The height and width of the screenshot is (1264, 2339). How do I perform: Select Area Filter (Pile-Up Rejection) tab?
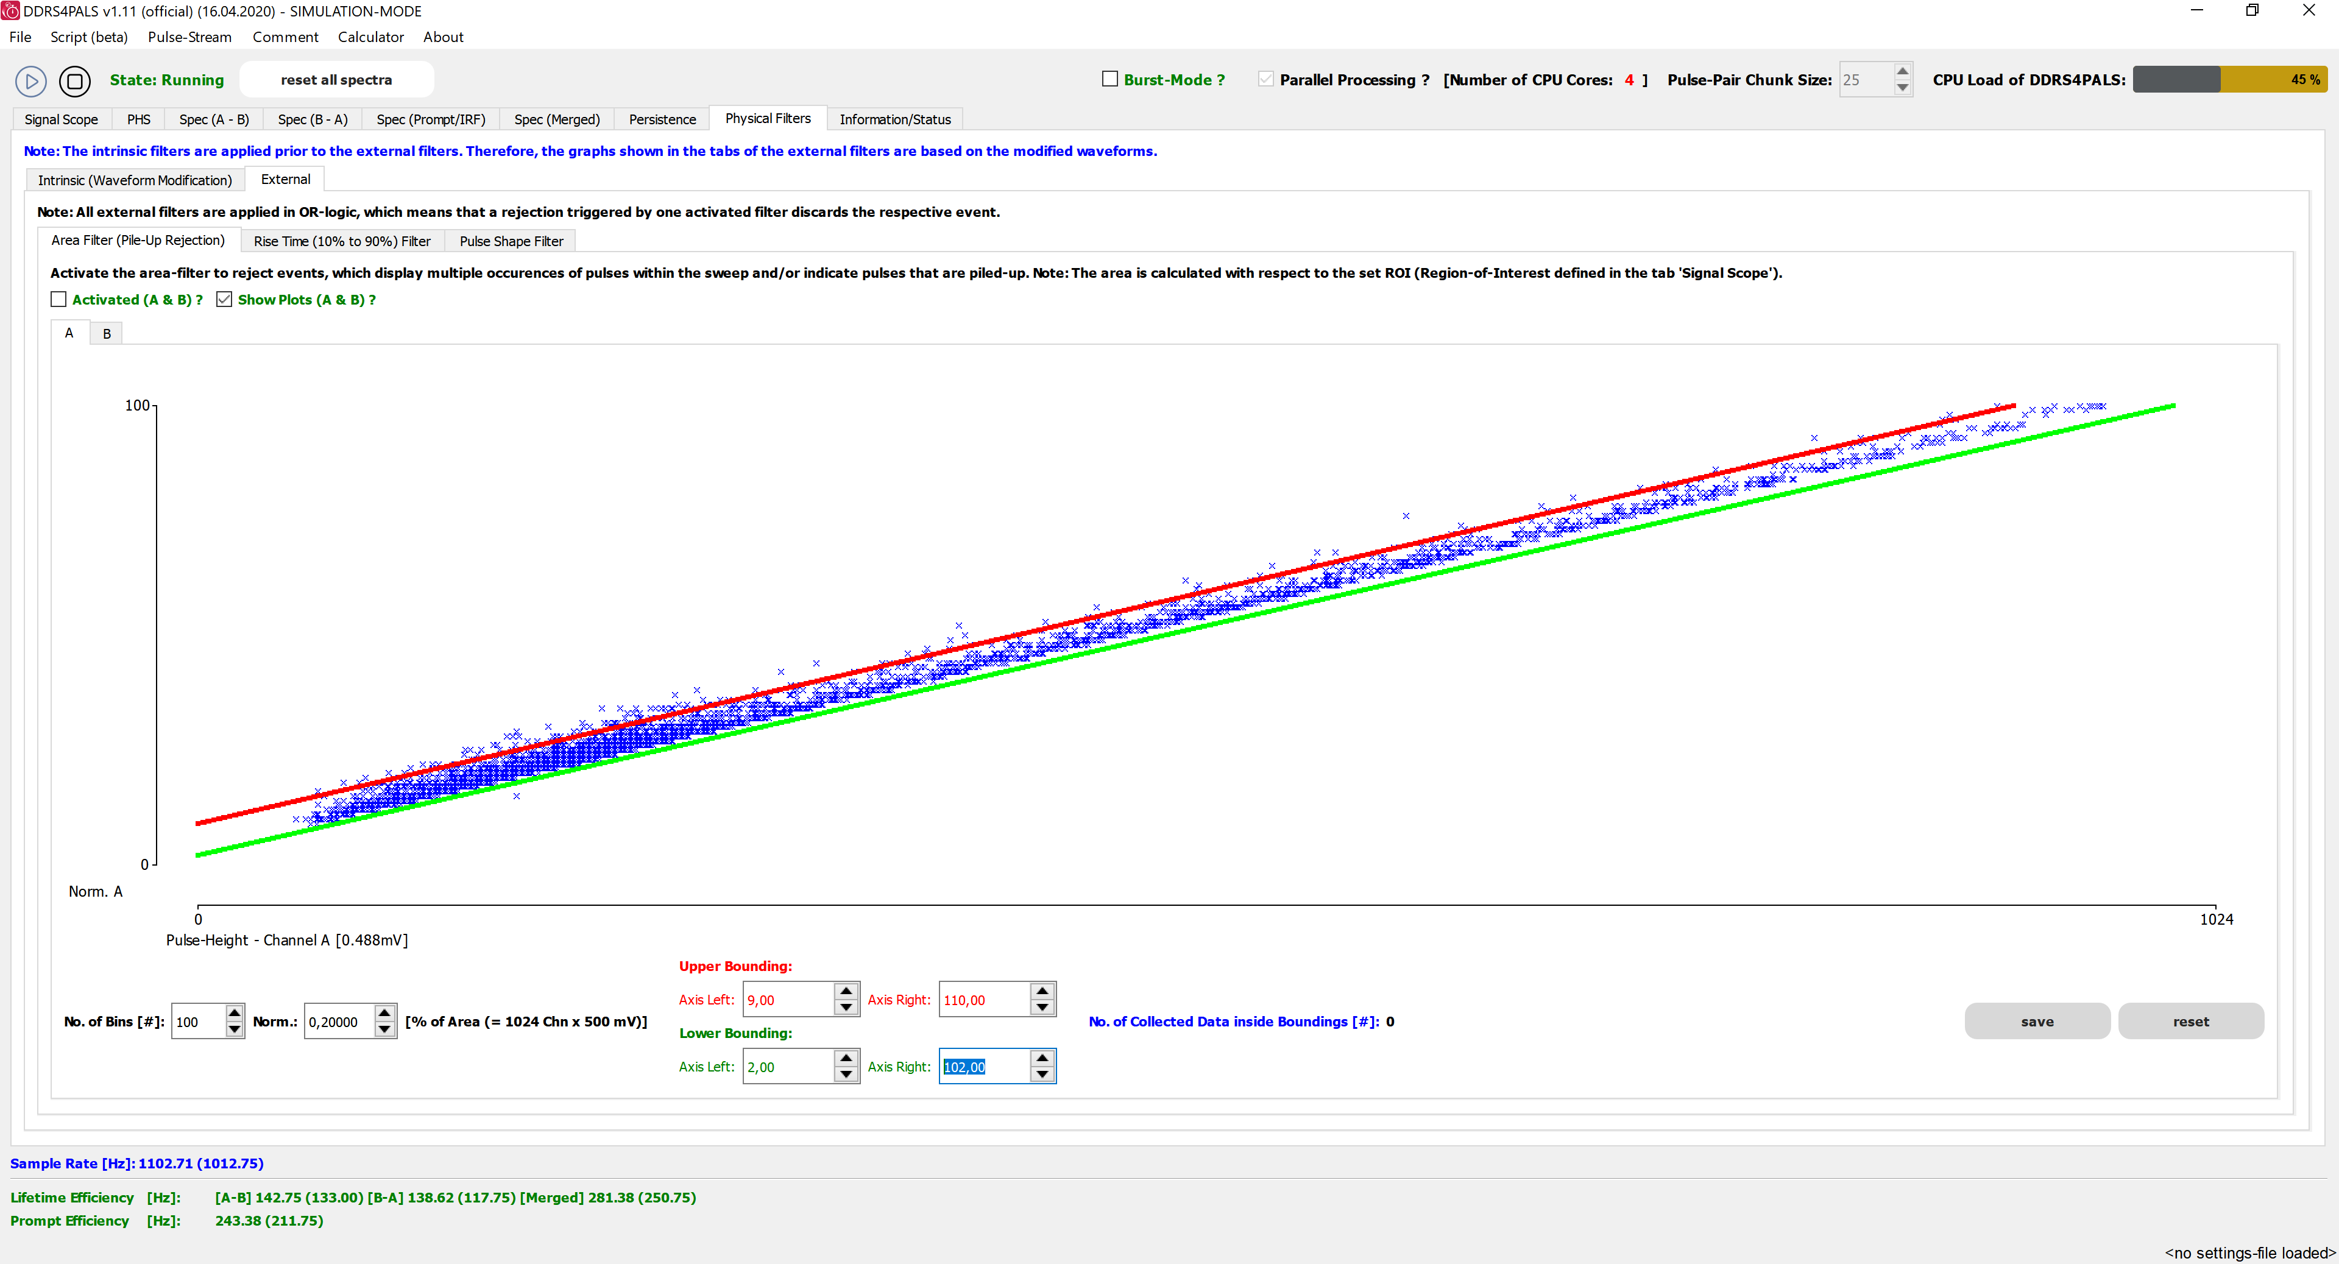pyautogui.click(x=138, y=240)
